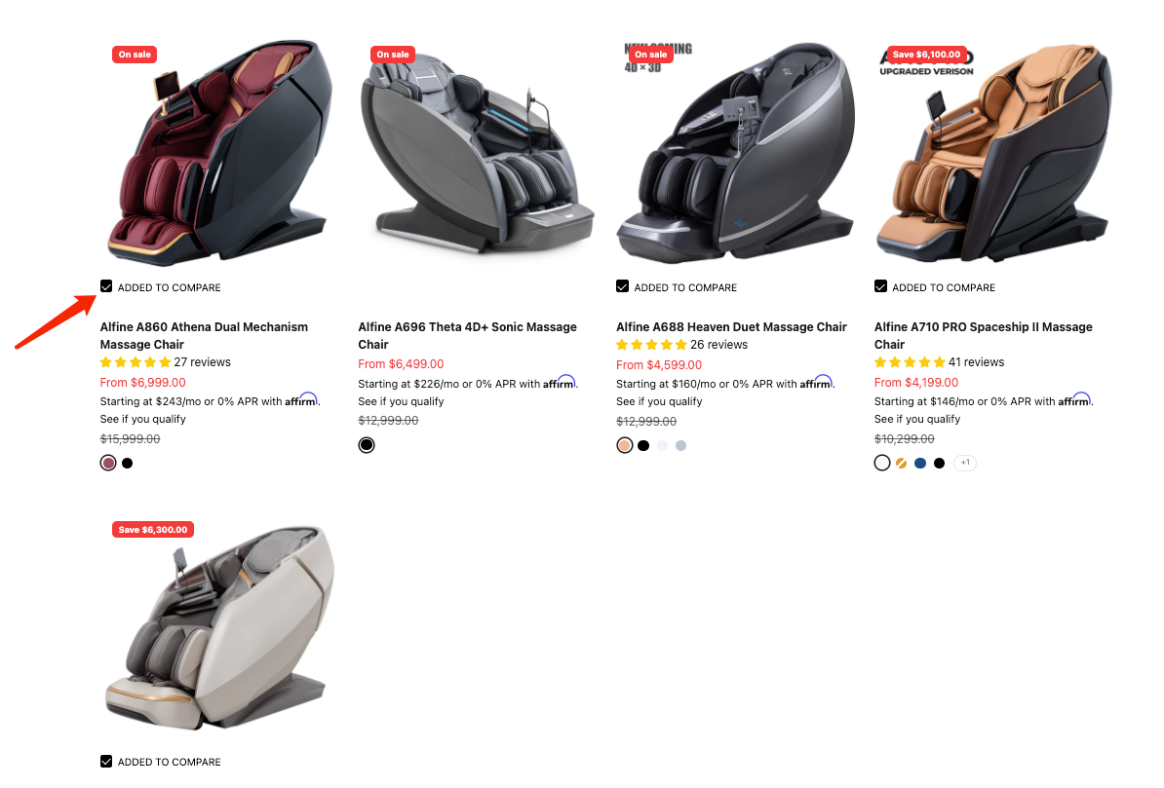Open Alfine A696 Theta 4D+ Sonic product title

(x=468, y=335)
